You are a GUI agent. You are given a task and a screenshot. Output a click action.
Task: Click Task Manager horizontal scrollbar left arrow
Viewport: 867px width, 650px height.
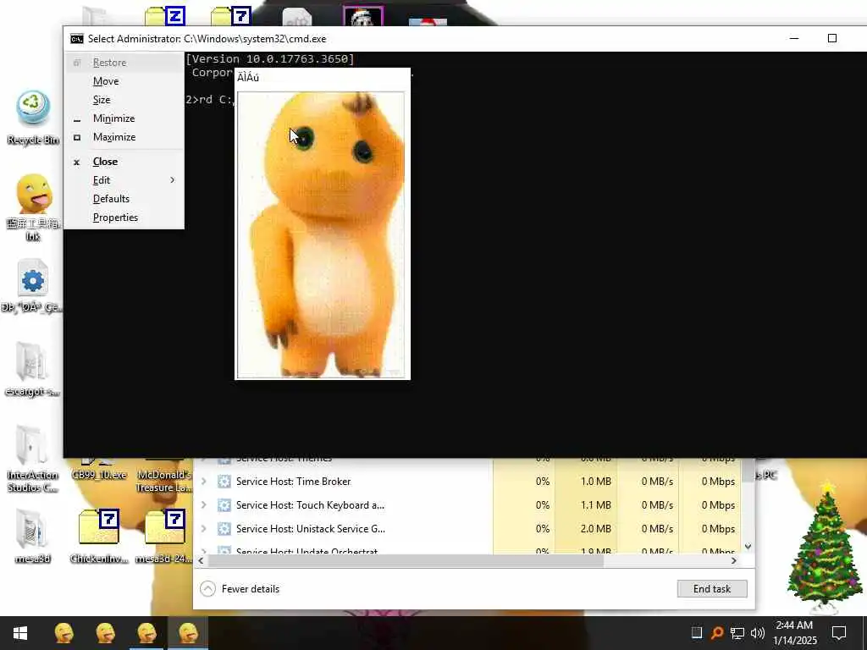tap(201, 560)
